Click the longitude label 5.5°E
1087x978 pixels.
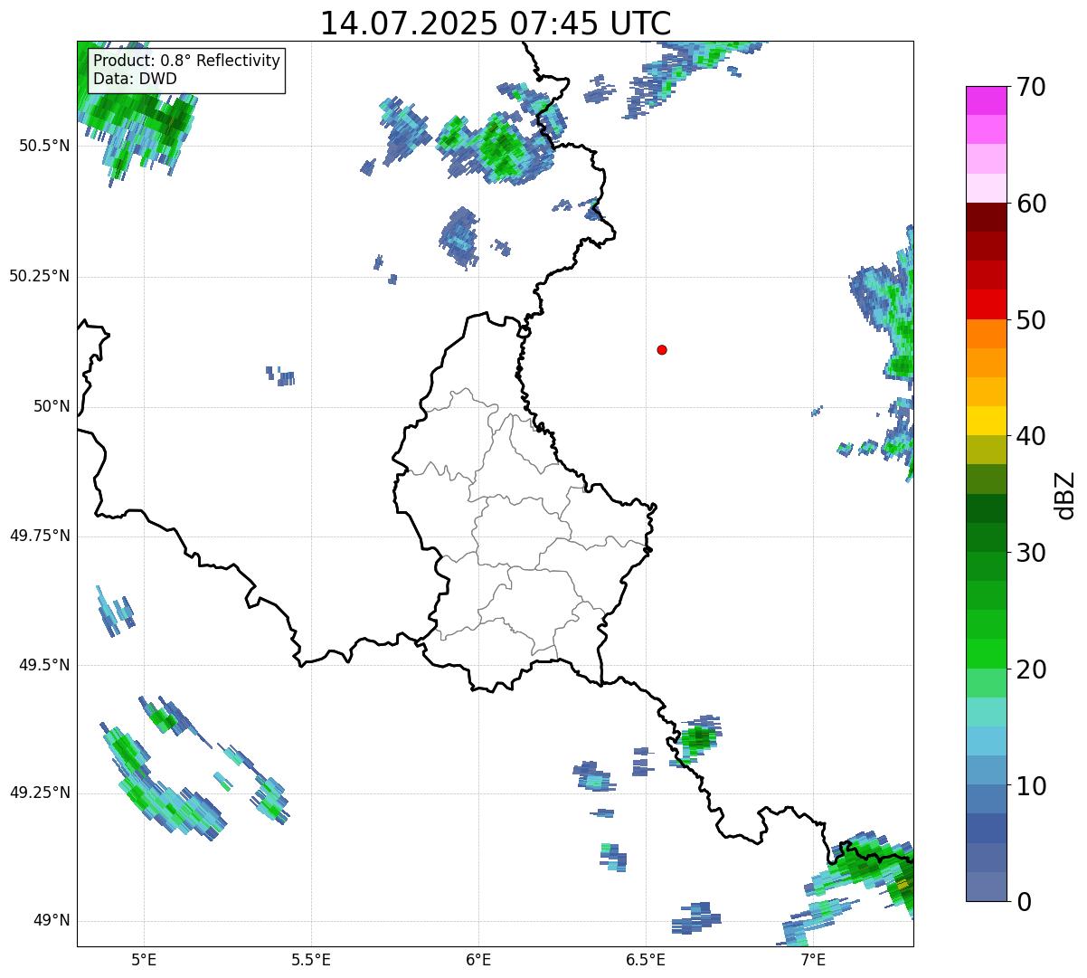(311, 959)
